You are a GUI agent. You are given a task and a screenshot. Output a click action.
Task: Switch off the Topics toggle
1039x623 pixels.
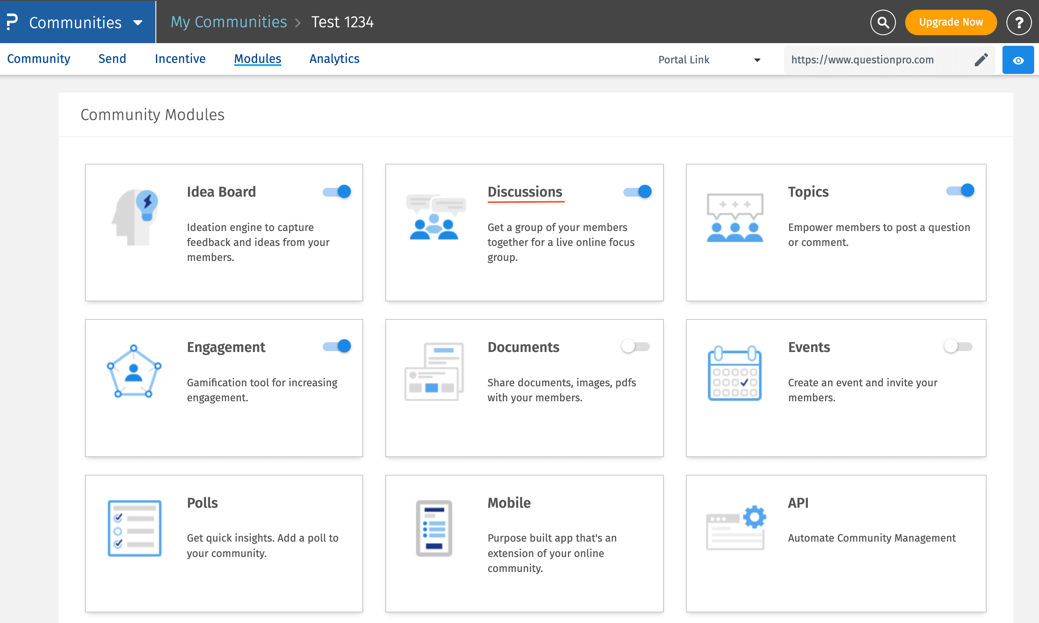(x=960, y=191)
